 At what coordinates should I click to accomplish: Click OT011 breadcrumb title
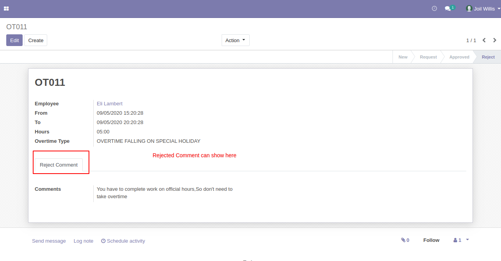coord(17,27)
